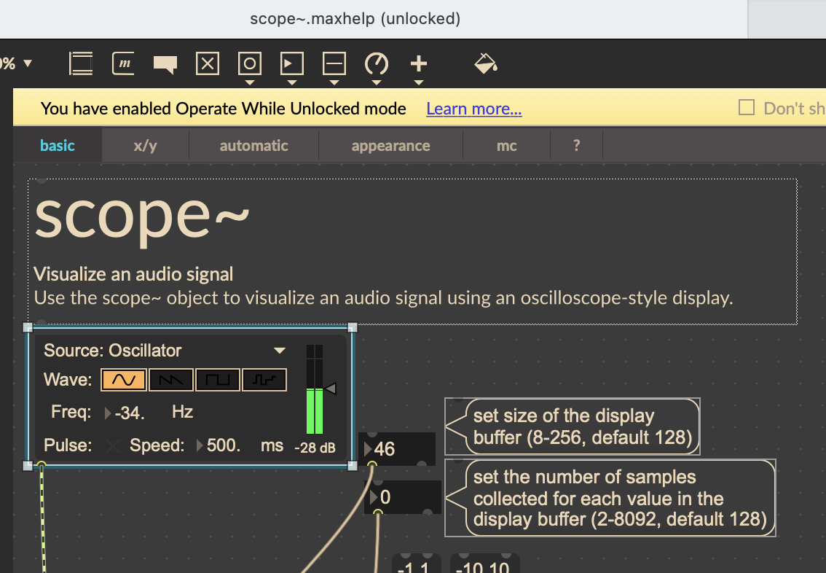Switch to the x/y tab
Screen dimensions: 826x573
point(145,146)
